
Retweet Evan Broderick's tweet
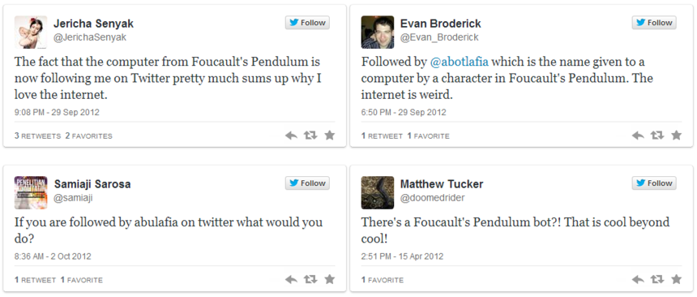[657, 136]
